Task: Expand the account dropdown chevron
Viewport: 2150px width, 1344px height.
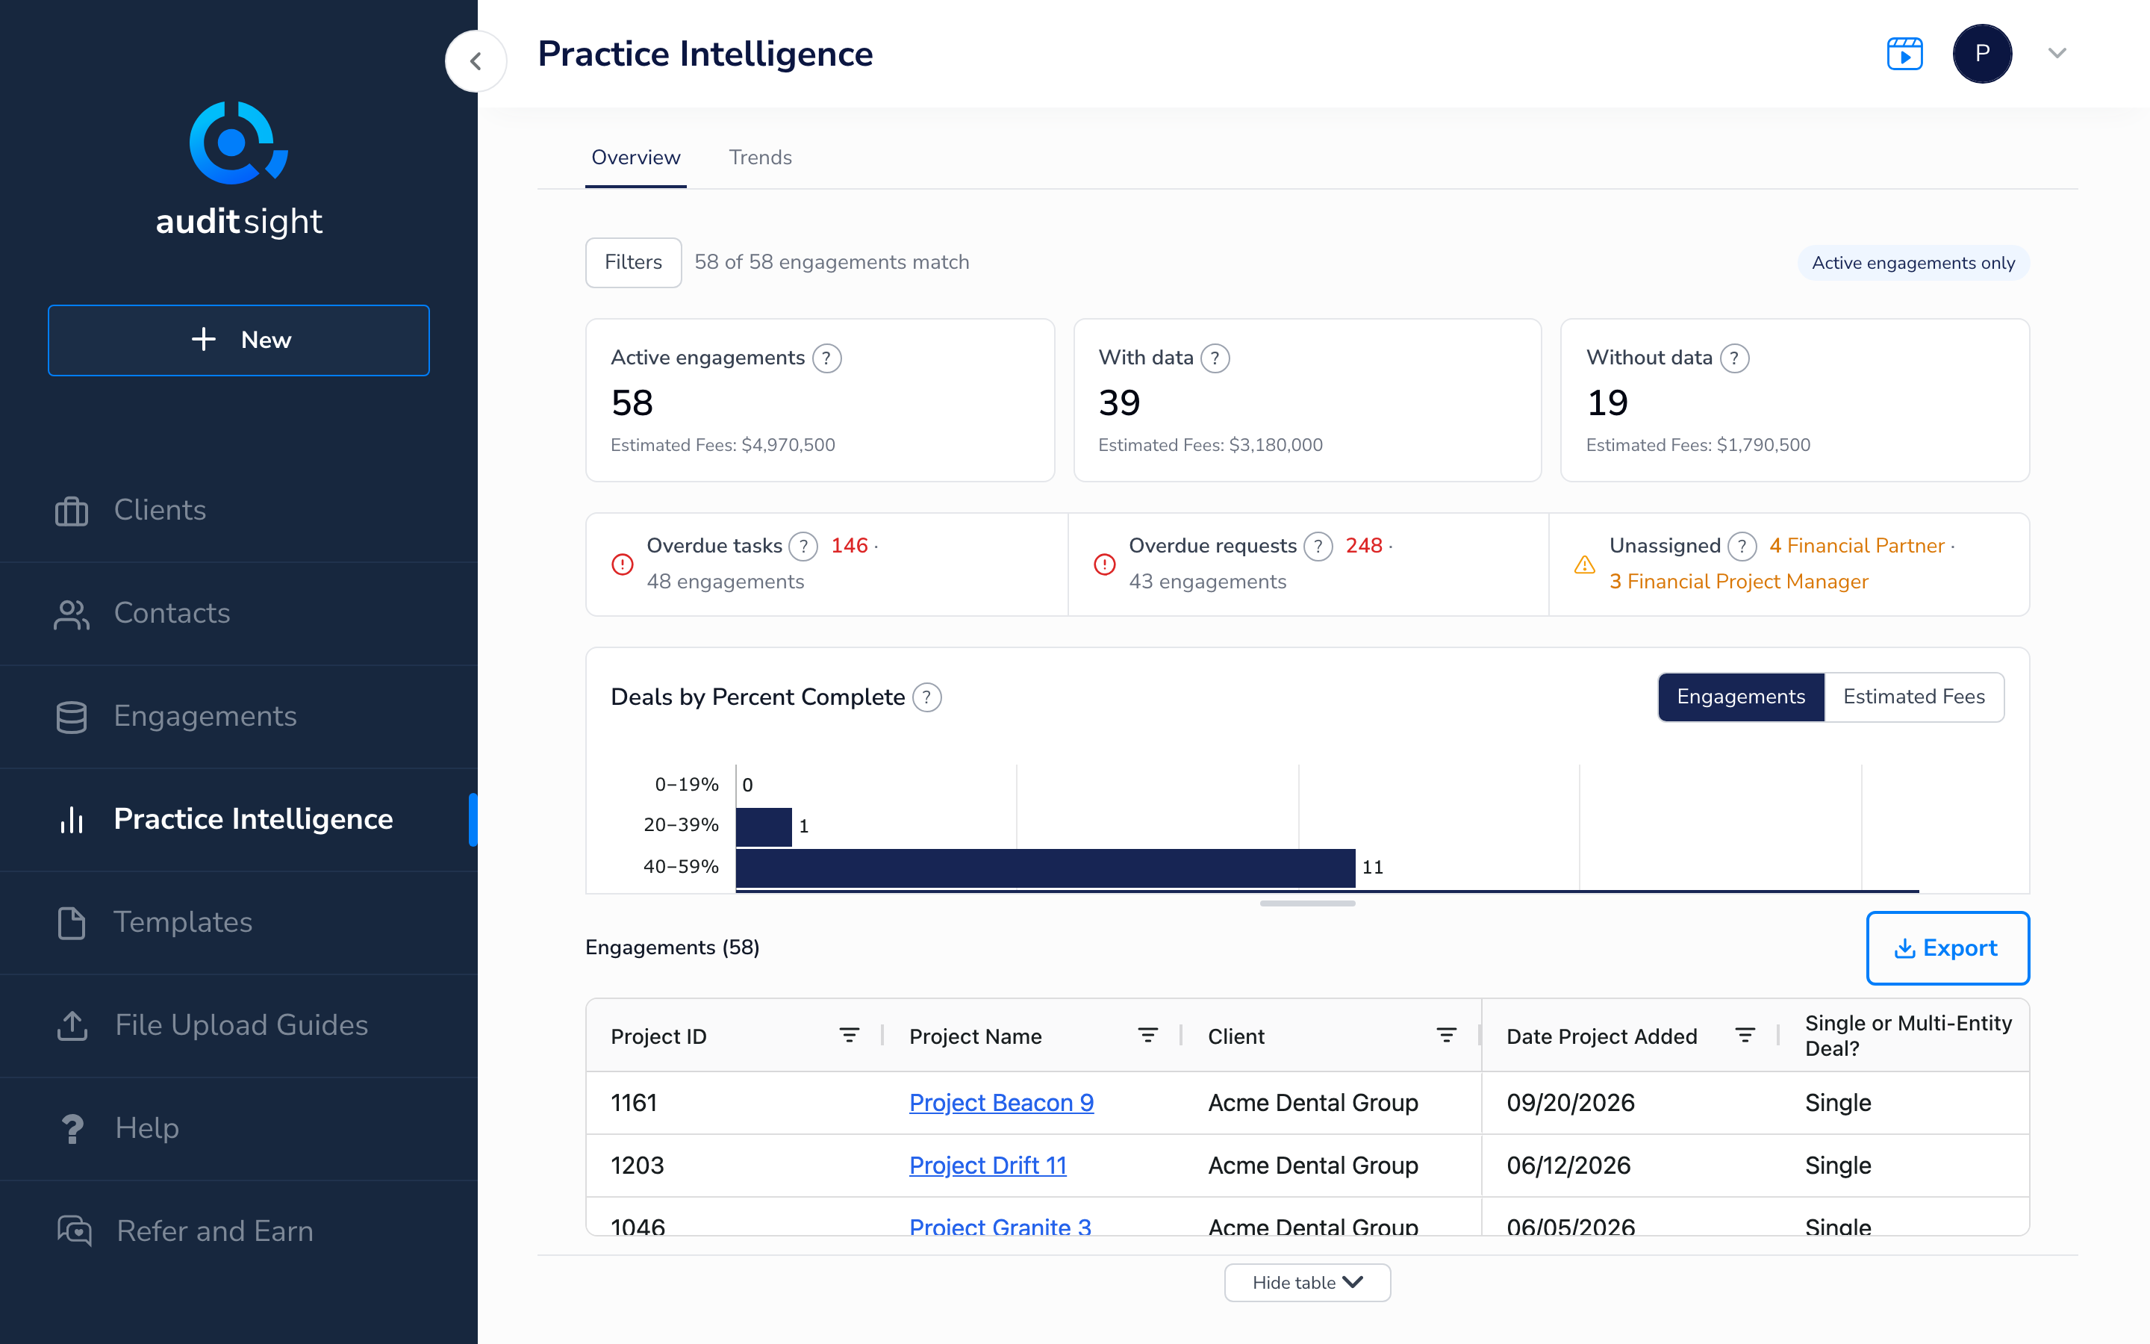Action: 2057,53
